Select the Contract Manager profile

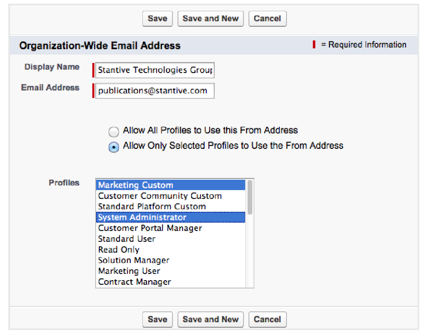tap(170, 282)
